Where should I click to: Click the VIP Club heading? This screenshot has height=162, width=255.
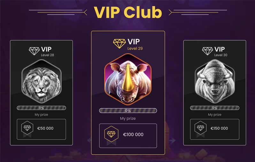click(128, 12)
